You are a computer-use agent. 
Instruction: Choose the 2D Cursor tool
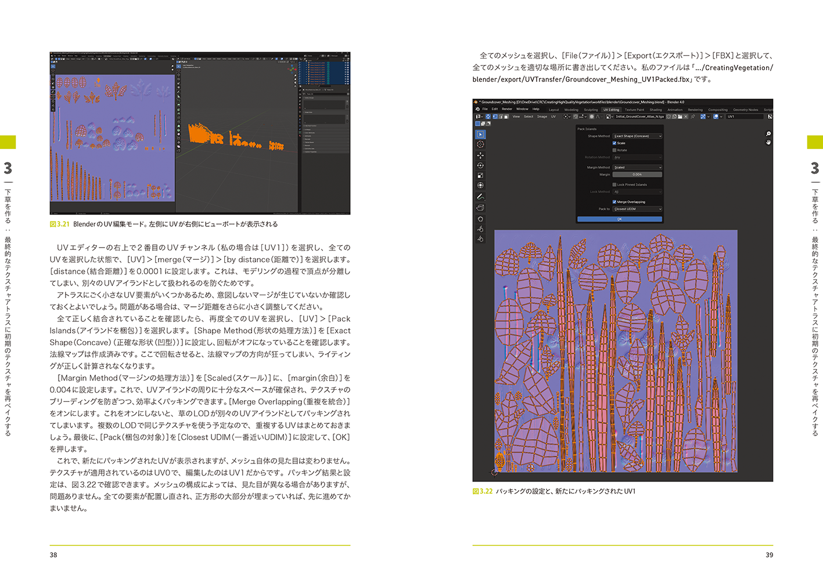[480, 144]
